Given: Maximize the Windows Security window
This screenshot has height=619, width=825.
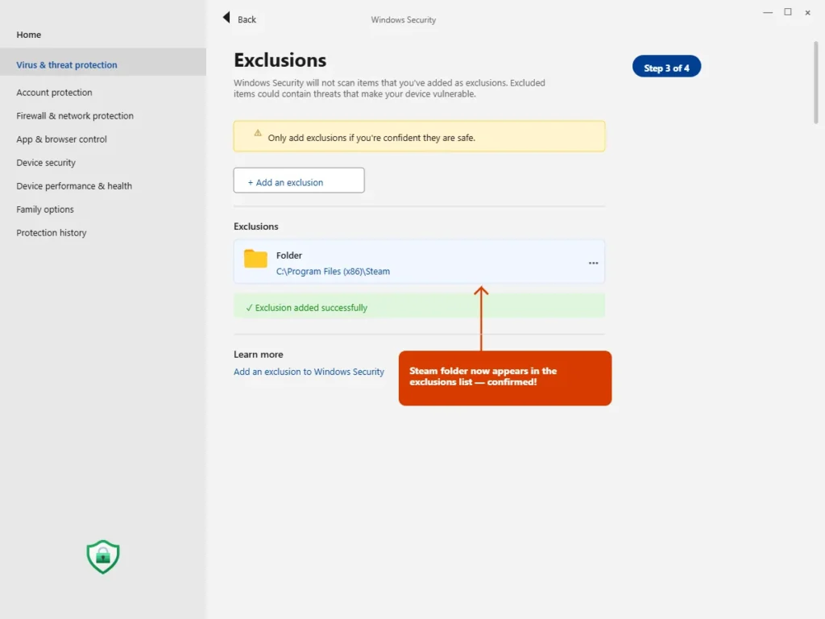Looking at the screenshot, I should [787, 12].
